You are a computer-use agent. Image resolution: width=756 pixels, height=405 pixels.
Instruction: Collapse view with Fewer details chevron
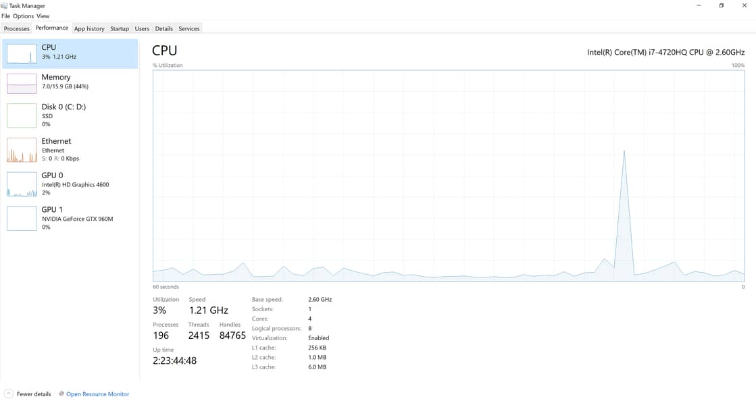[x=9, y=394]
